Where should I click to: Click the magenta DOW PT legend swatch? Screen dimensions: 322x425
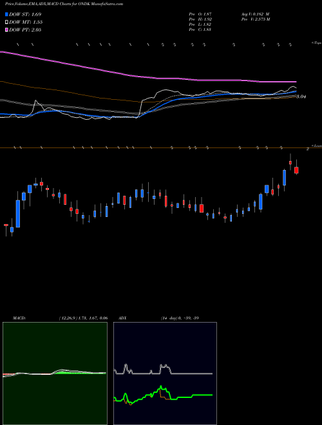tap(6, 30)
